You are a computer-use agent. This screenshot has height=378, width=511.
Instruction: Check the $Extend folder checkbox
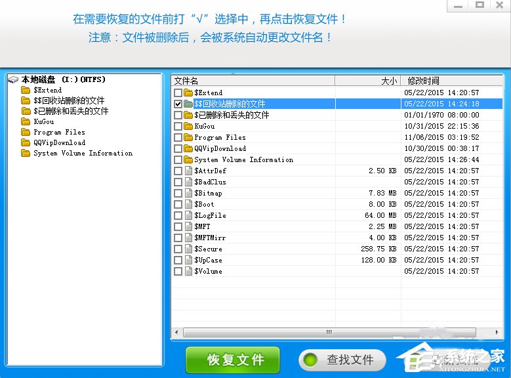(x=178, y=93)
